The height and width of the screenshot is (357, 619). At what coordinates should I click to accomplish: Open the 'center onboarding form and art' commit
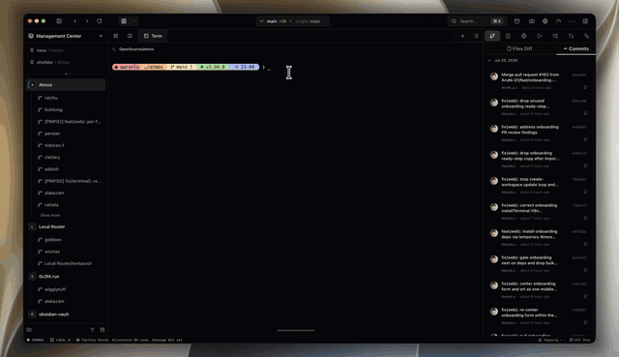540,289
